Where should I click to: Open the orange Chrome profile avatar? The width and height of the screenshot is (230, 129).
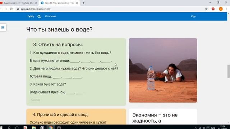(221, 9)
